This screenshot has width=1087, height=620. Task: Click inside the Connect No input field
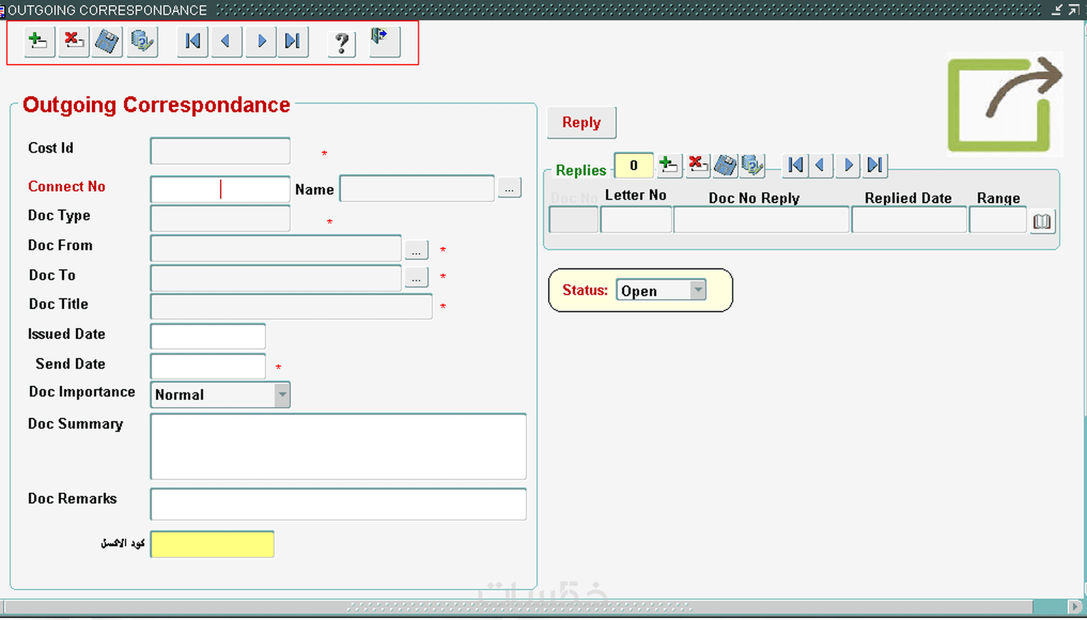tap(219, 189)
